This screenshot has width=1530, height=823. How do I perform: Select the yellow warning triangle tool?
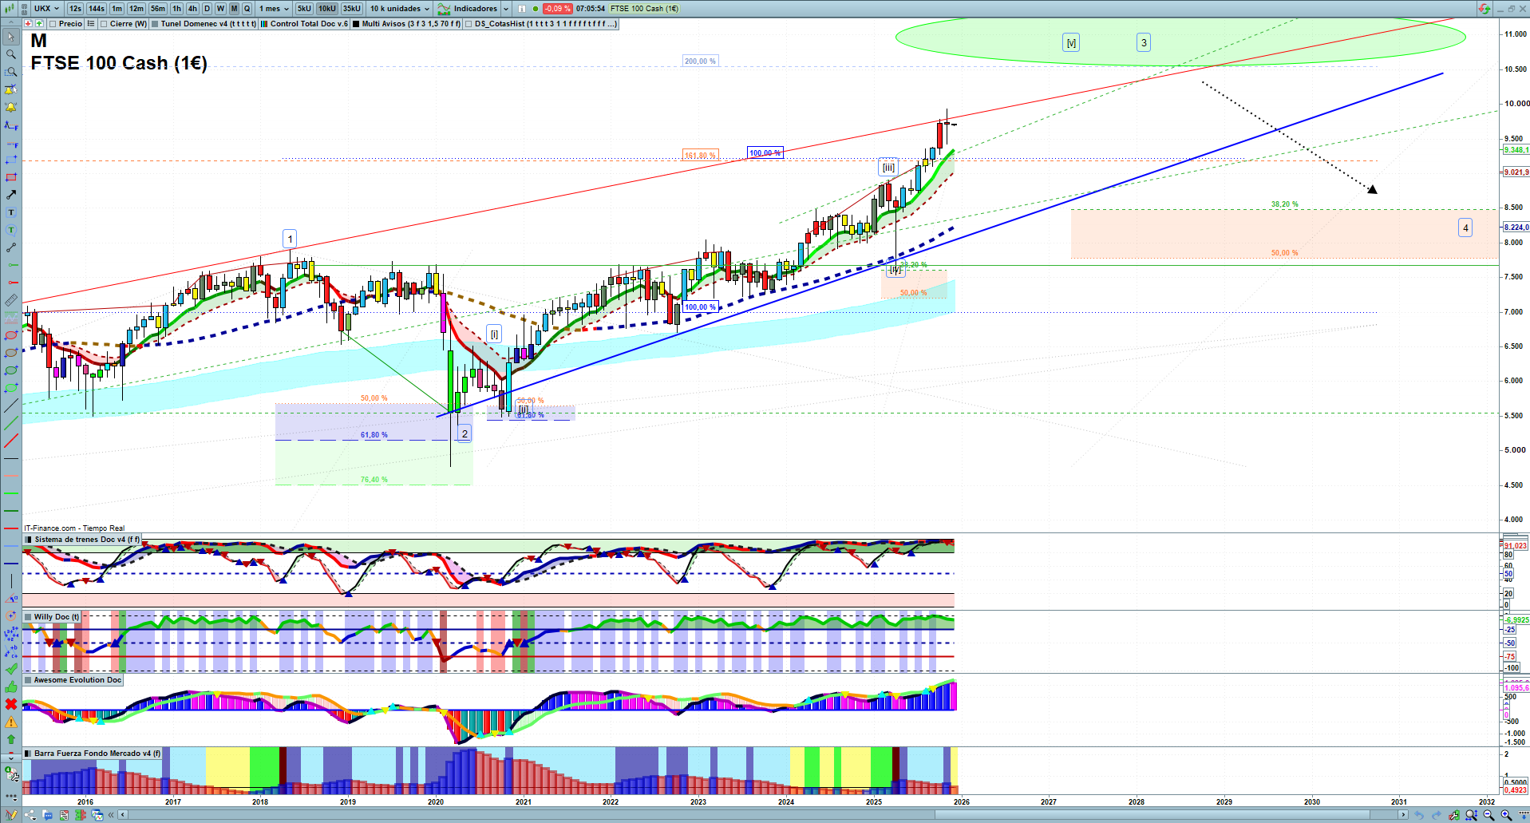pyautogui.click(x=11, y=722)
